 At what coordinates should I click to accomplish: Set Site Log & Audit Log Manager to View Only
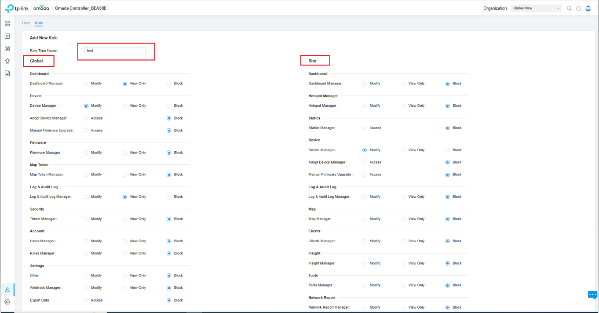403,197
